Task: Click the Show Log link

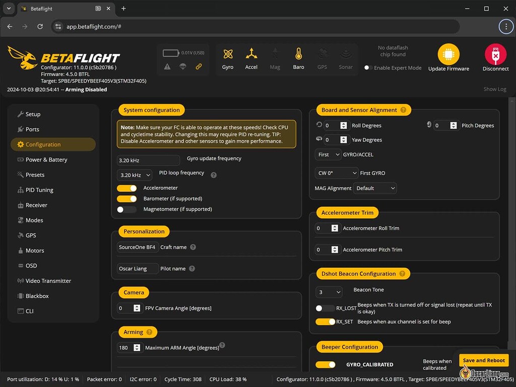Action: coord(494,89)
